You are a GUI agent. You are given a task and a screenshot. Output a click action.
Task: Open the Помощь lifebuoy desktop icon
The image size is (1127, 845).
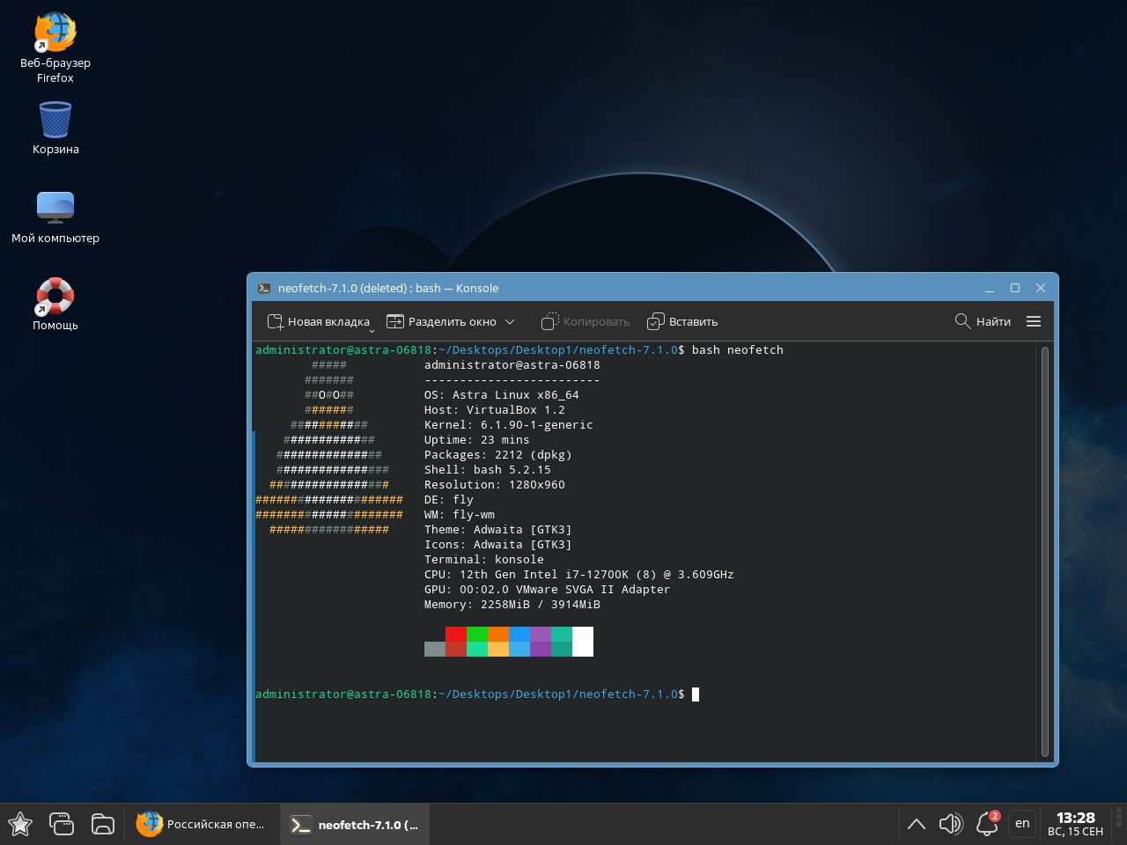pyautogui.click(x=55, y=305)
